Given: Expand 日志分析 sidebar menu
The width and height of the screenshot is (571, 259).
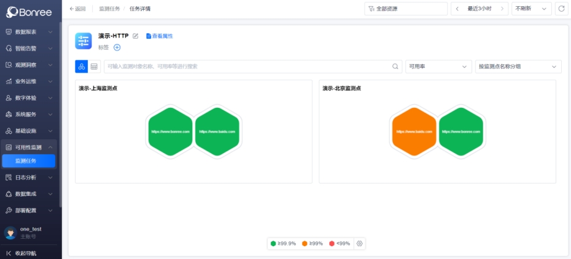Looking at the screenshot, I should [28, 177].
